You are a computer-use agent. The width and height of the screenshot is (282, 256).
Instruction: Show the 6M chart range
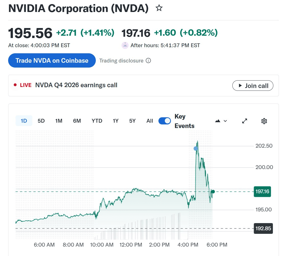click(77, 121)
